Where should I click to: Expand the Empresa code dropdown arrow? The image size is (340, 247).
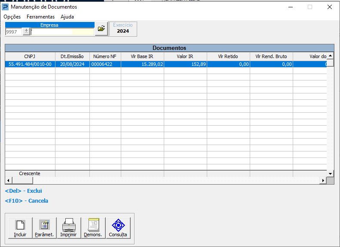click(x=26, y=31)
